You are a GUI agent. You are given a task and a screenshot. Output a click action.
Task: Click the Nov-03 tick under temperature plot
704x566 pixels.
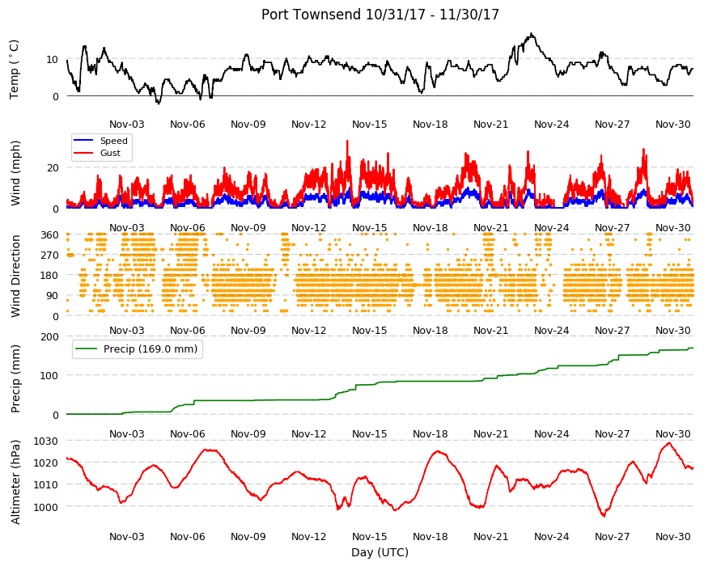tap(127, 125)
